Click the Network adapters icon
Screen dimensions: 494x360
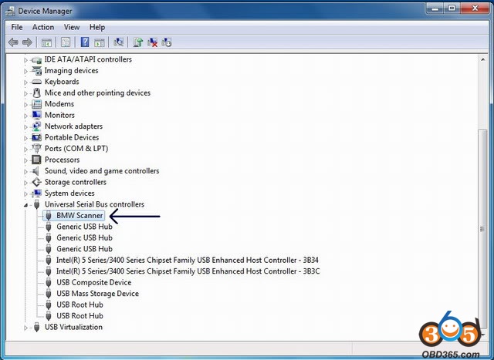pyautogui.click(x=36, y=126)
